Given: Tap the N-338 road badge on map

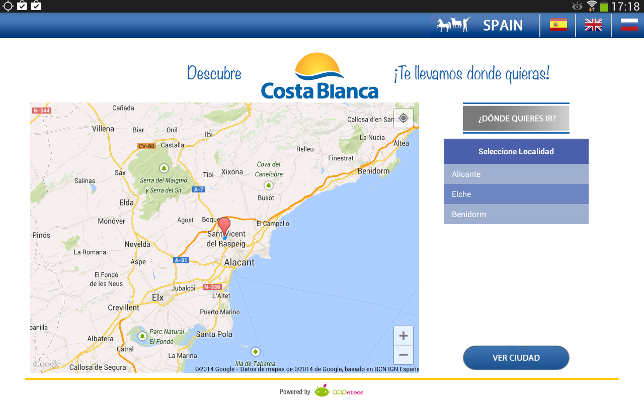Looking at the screenshot, I should pyautogui.click(x=212, y=287).
